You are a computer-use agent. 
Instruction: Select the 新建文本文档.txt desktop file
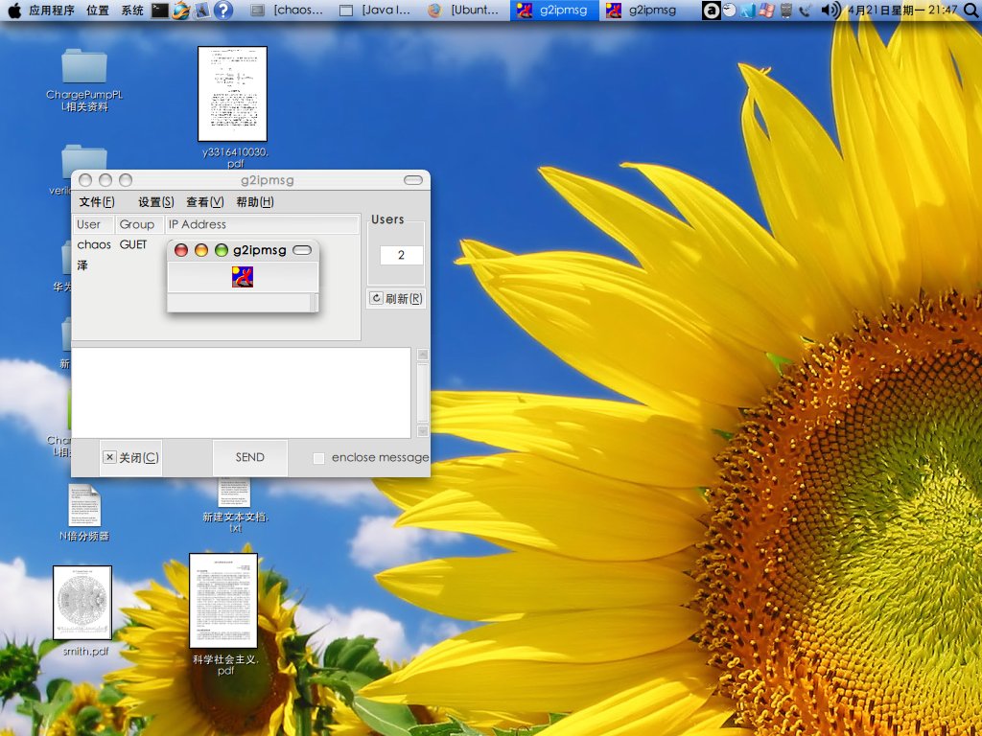[235, 505]
